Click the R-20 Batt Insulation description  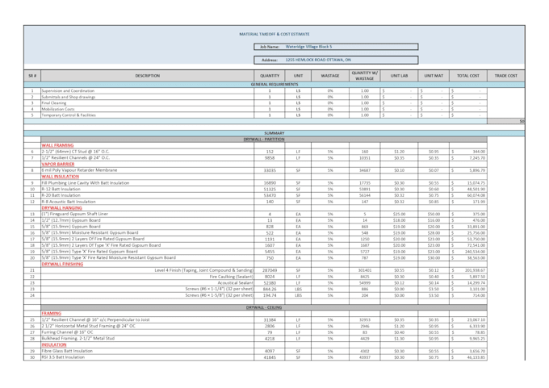(148, 195)
